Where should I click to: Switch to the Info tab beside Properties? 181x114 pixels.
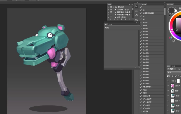[111, 25]
